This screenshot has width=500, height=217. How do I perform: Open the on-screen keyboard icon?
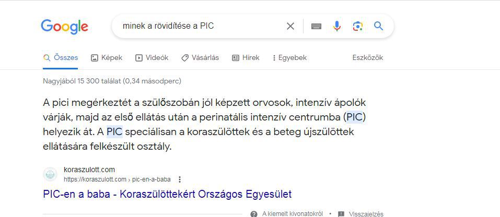coord(316,26)
